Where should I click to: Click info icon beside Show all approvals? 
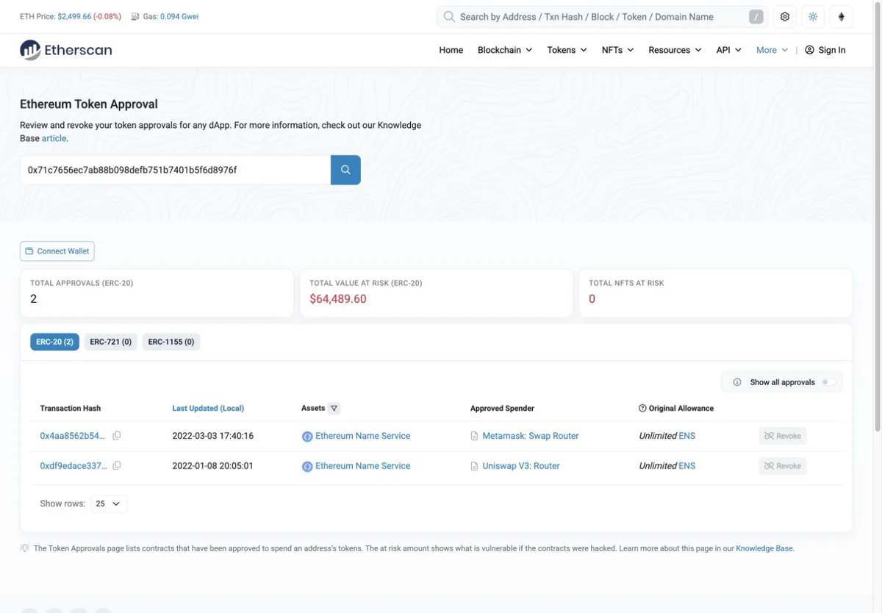tap(737, 382)
